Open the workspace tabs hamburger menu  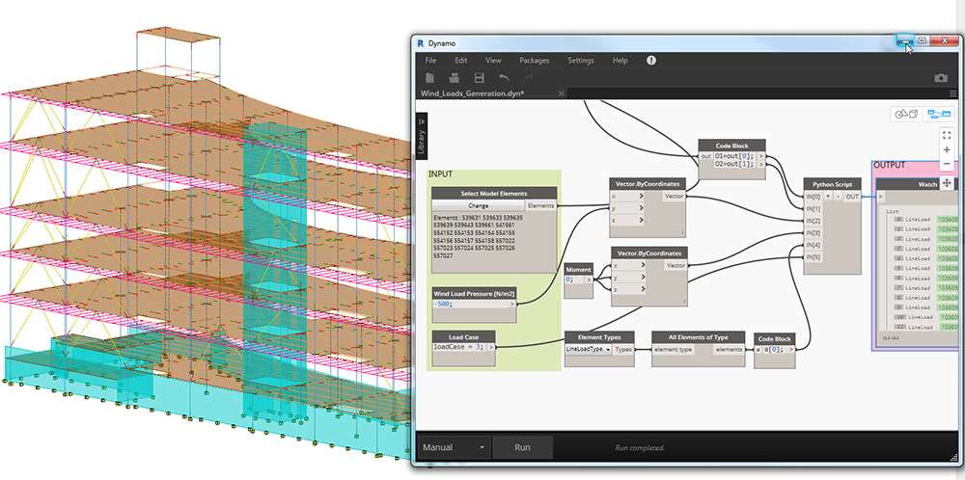click(x=952, y=93)
